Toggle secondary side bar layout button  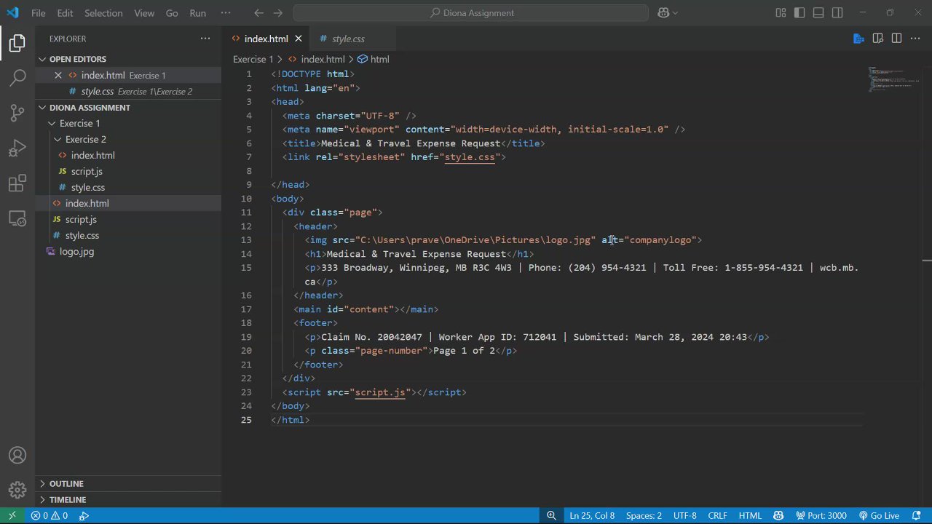[837, 12]
